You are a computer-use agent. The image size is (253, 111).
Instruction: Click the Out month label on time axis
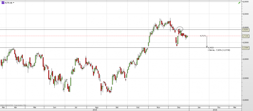(x=138, y=107)
